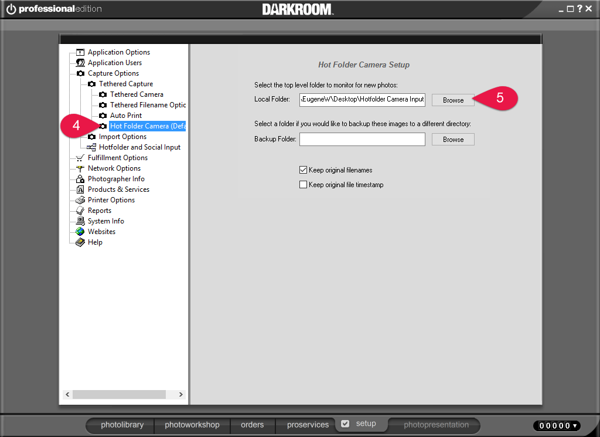Click the Tethered Camera camera icon
Image resolution: width=600 pixels, height=437 pixels.
click(103, 94)
